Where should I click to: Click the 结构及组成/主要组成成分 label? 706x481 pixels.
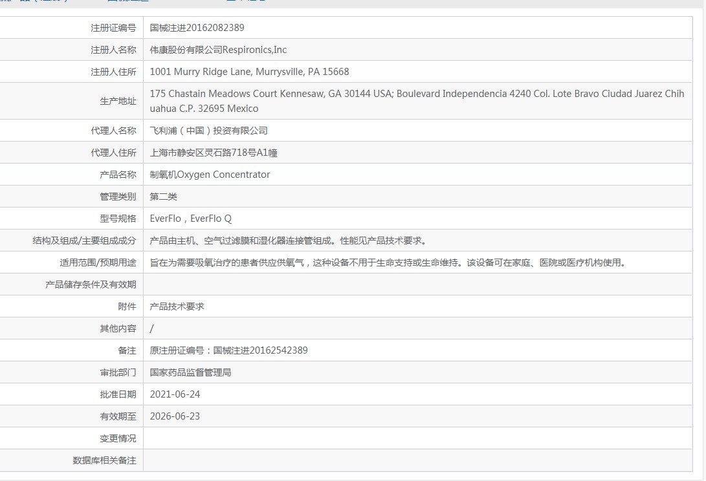(84, 240)
